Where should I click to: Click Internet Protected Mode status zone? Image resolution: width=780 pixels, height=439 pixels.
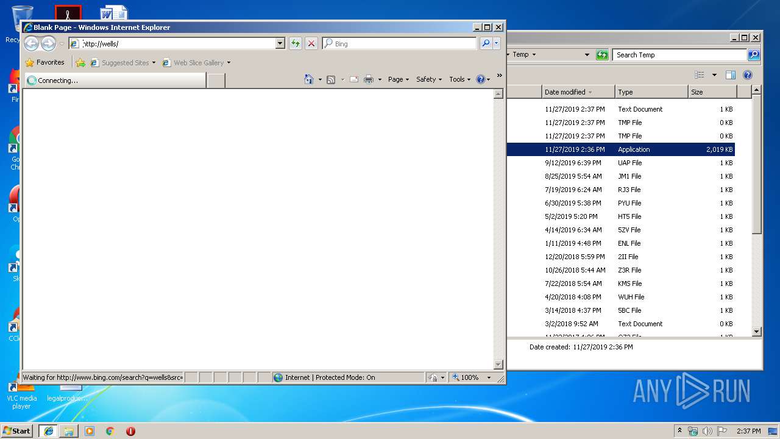click(x=348, y=377)
